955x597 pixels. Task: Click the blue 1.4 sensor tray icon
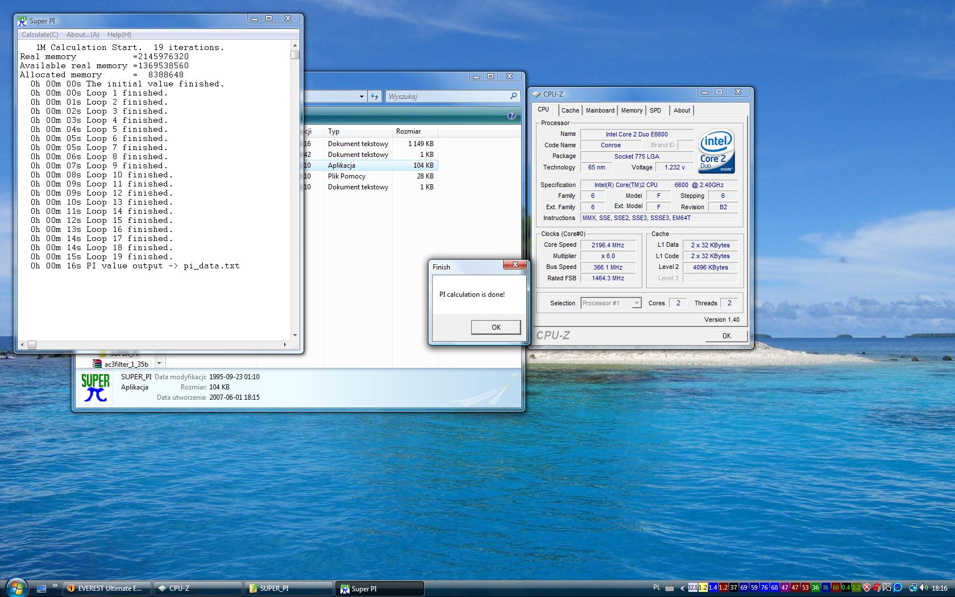click(713, 587)
